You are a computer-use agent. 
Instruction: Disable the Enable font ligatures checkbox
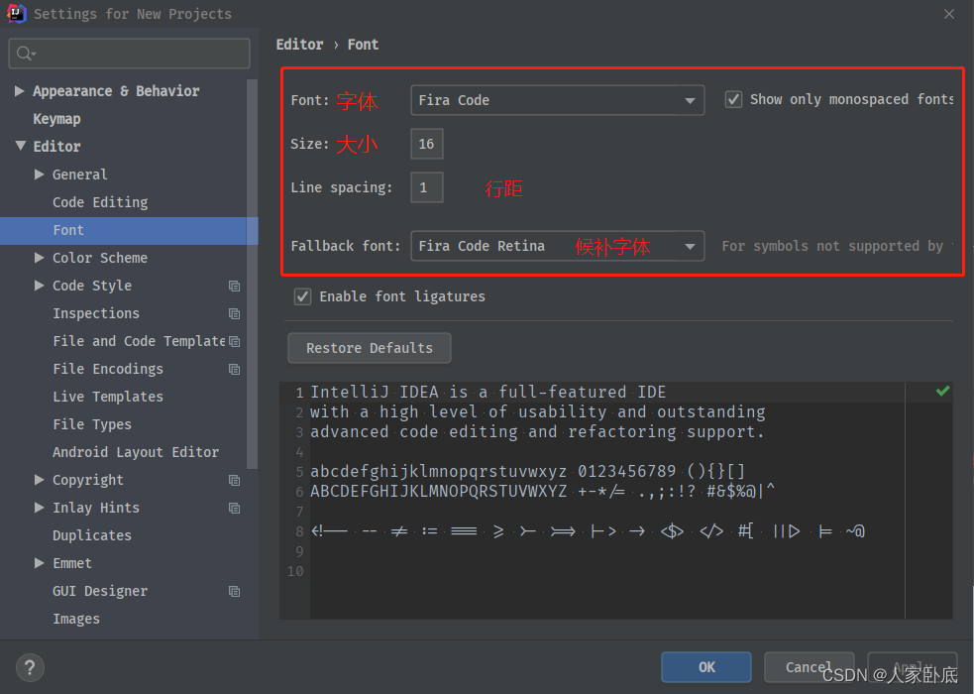point(302,296)
